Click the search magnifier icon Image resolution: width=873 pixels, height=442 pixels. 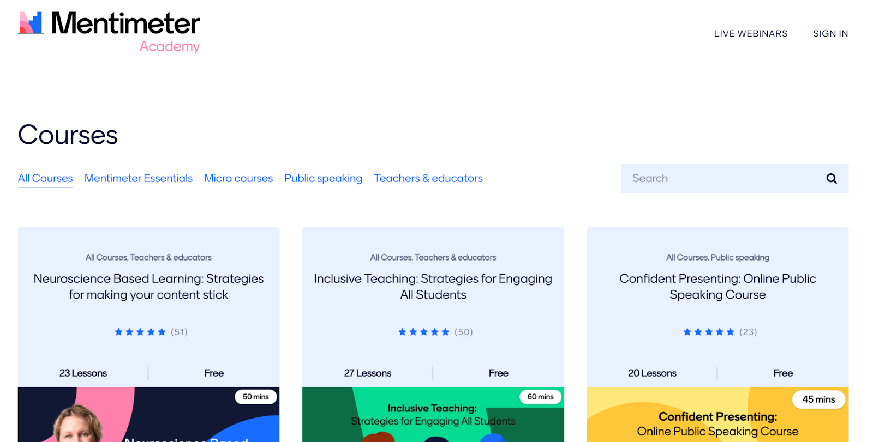click(831, 178)
